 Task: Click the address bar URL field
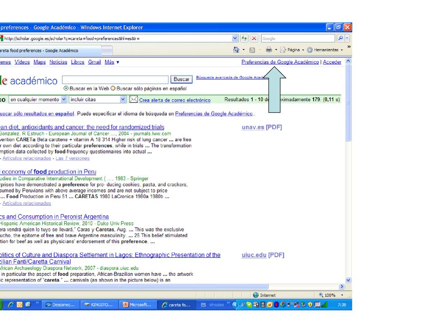point(117,38)
